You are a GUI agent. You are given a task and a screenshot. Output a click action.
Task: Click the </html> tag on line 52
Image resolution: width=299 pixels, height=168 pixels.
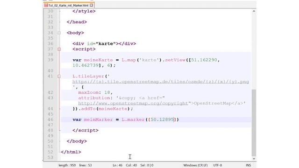[x=71, y=152]
